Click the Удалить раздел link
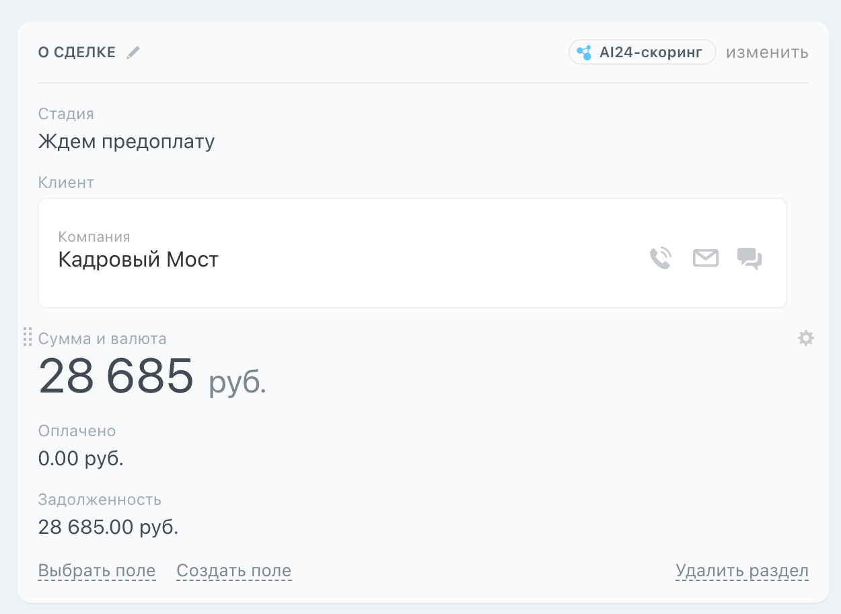 tap(741, 571)
